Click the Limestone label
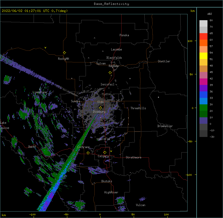The height and width of the screenshot is (218, 223). tap(40, 92)
